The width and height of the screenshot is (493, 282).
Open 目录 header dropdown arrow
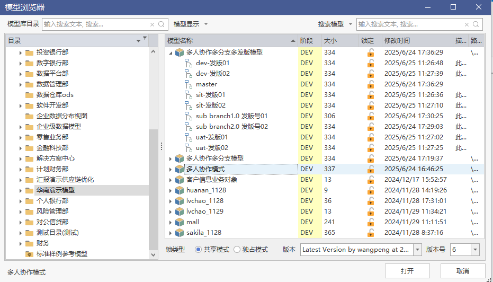(138, 41)
